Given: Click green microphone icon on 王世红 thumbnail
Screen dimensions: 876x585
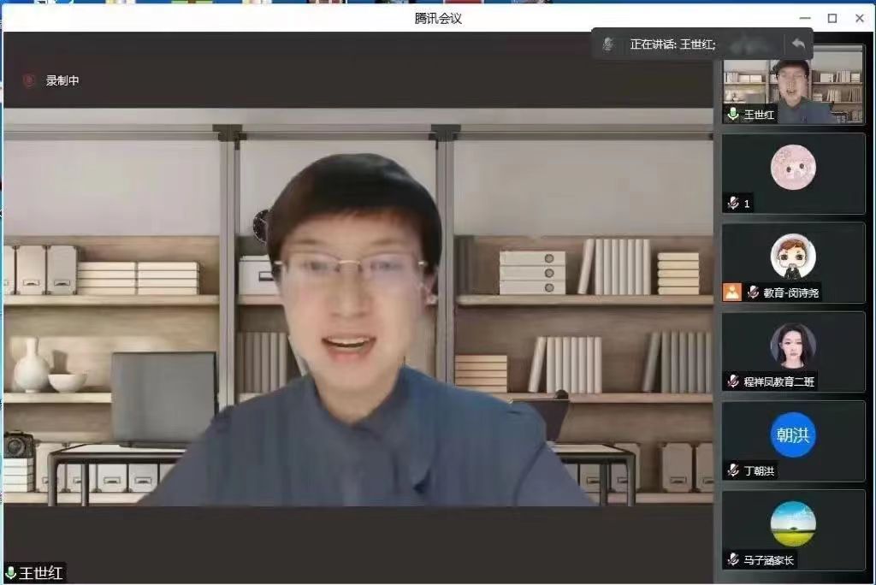Looking at the screenshot, I should [733, 114].
